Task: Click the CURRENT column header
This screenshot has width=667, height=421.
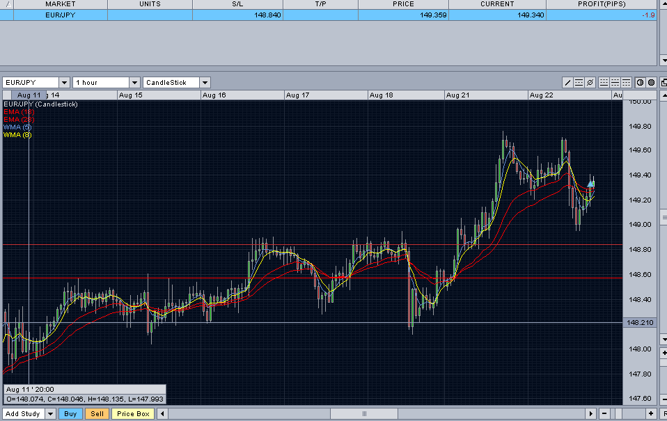Action: pos(497,4)
